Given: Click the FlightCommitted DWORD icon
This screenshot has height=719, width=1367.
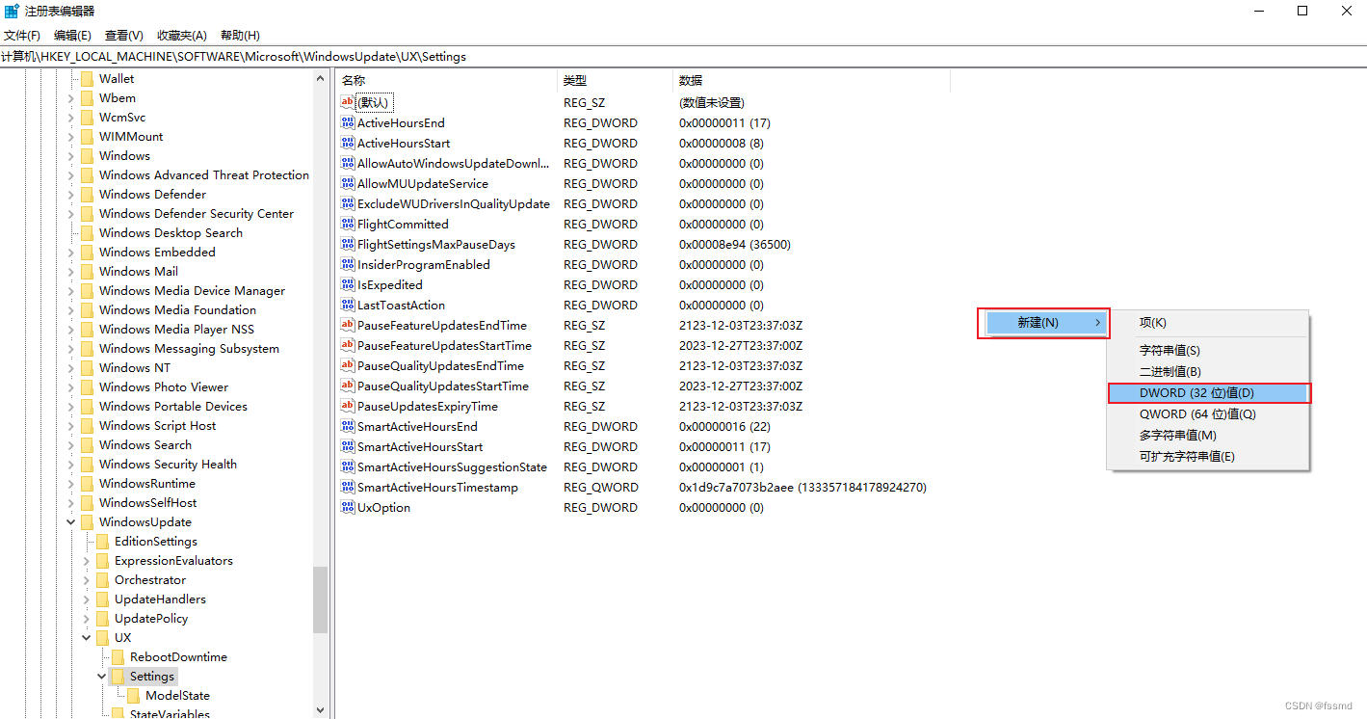Looking at the screenshot, I should point(347,224).
